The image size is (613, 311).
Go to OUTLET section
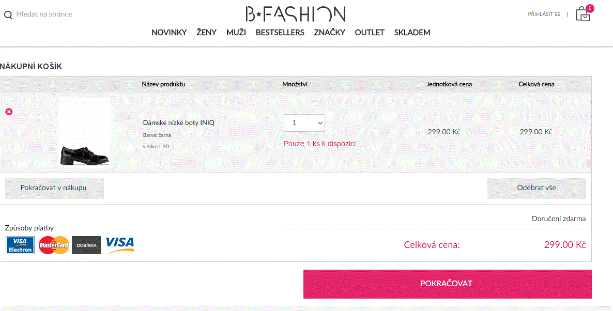tap(370, 33)
